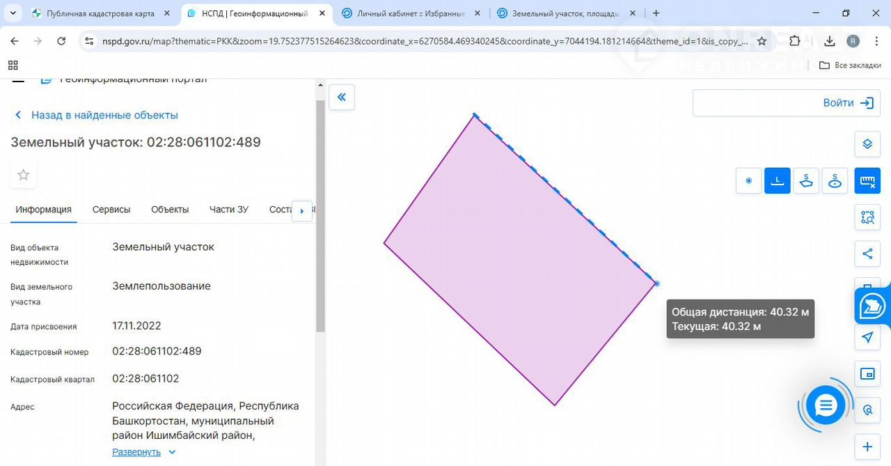The width and height of the screenshot is (891, 466).
Task: Toggle the line distance measurement tool
Action: tap(778, 181)
